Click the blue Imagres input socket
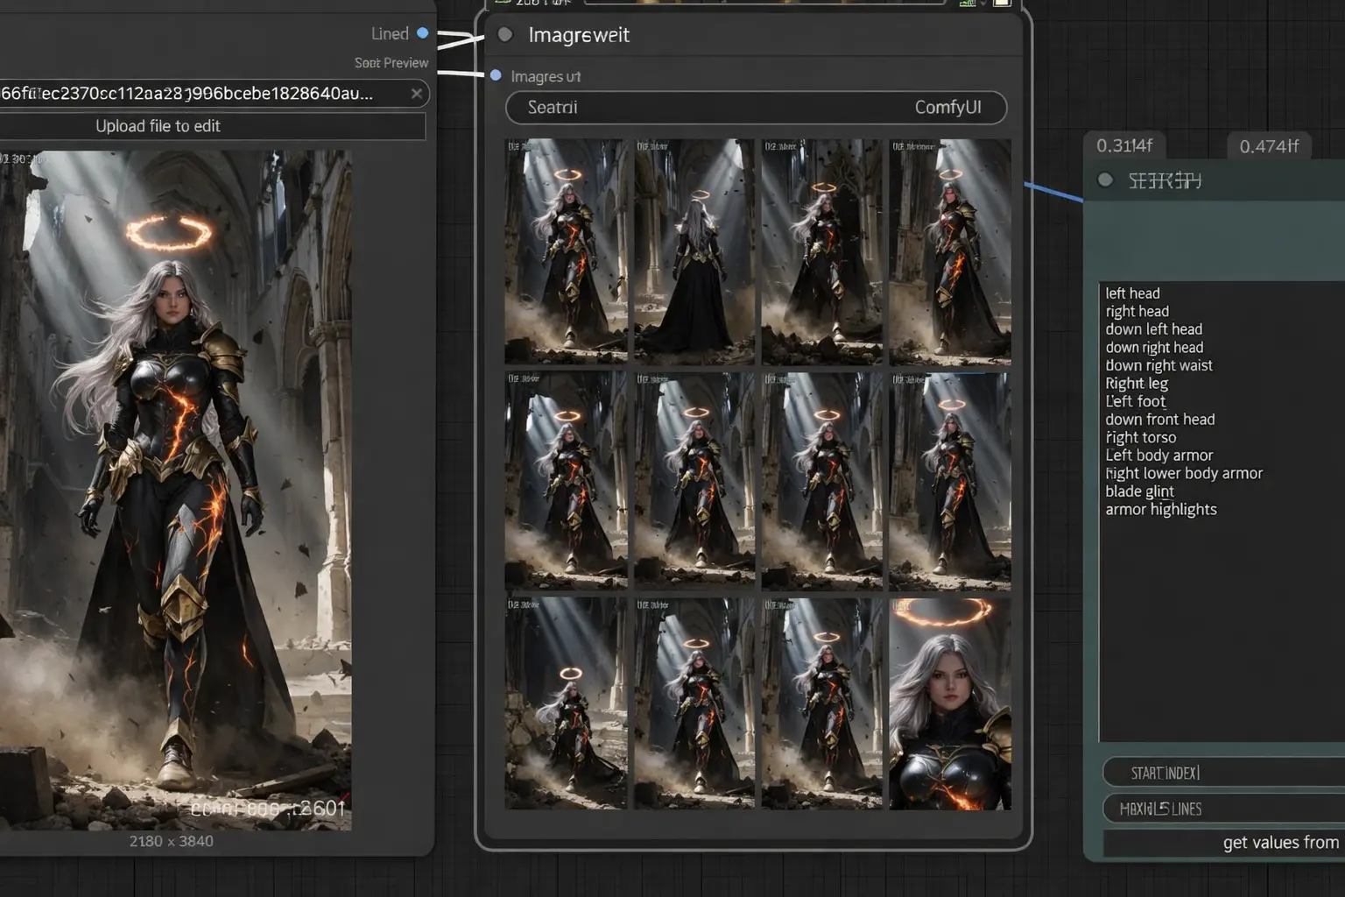This screenshot has width=1345, height=897. tap(495, 76)
